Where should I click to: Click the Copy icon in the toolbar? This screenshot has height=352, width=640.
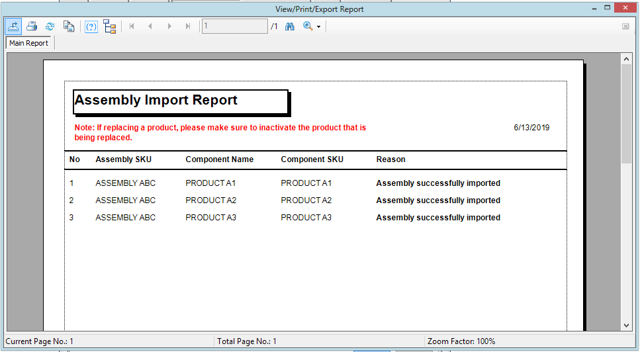point(68,26)
